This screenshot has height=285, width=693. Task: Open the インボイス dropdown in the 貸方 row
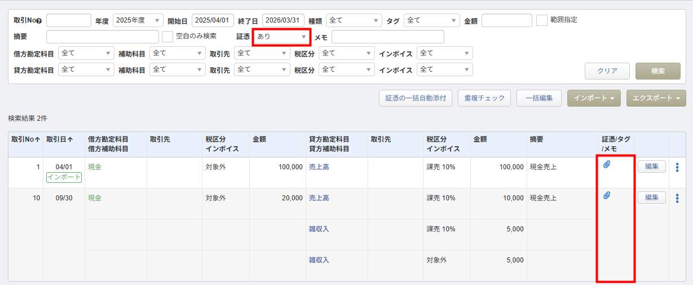445,69
